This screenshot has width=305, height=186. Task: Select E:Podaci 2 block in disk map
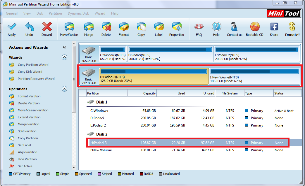tap(257, 54)
